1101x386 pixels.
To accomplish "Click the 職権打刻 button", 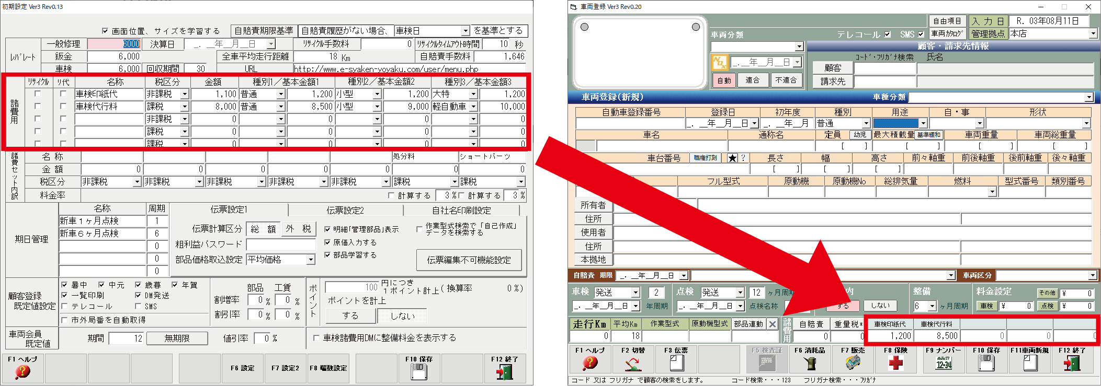I will [706, 158].
